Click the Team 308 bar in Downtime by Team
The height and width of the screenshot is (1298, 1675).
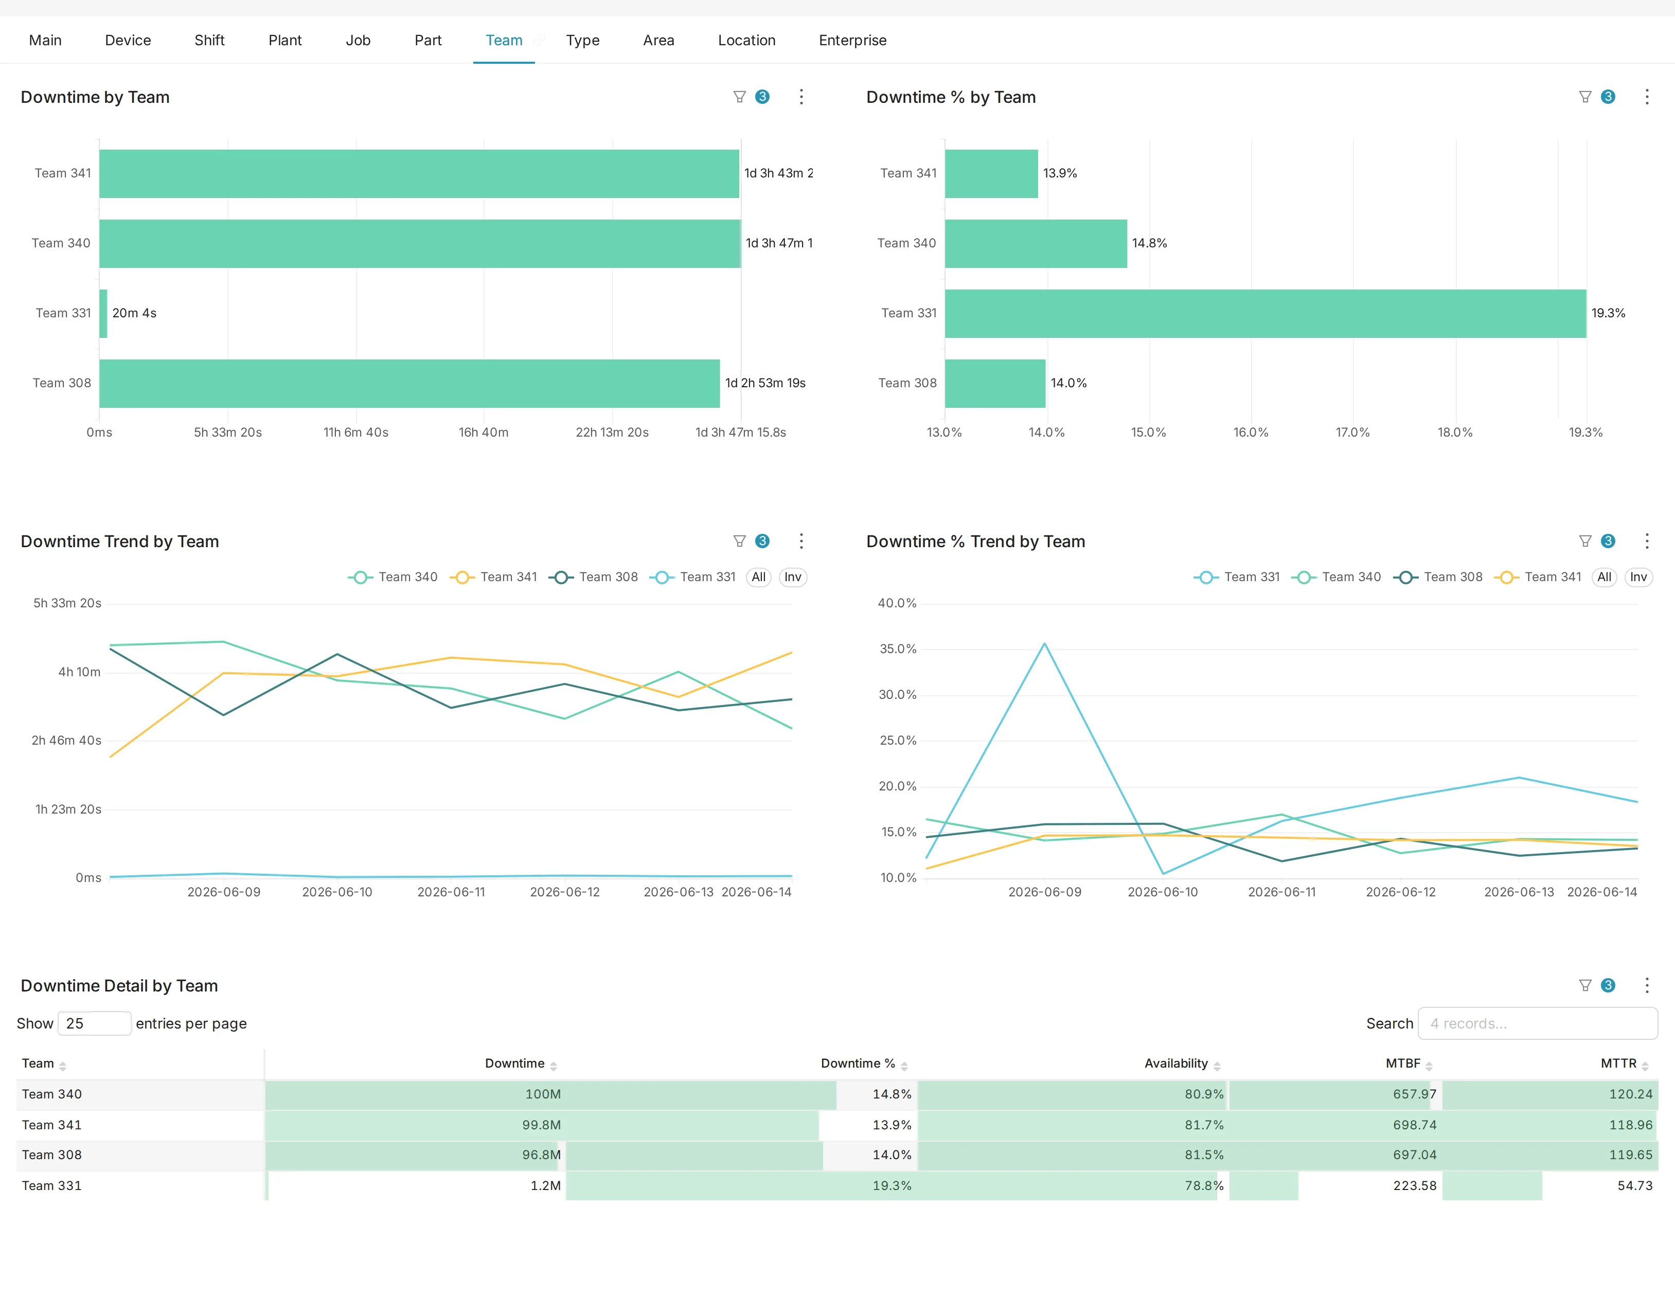409,383
